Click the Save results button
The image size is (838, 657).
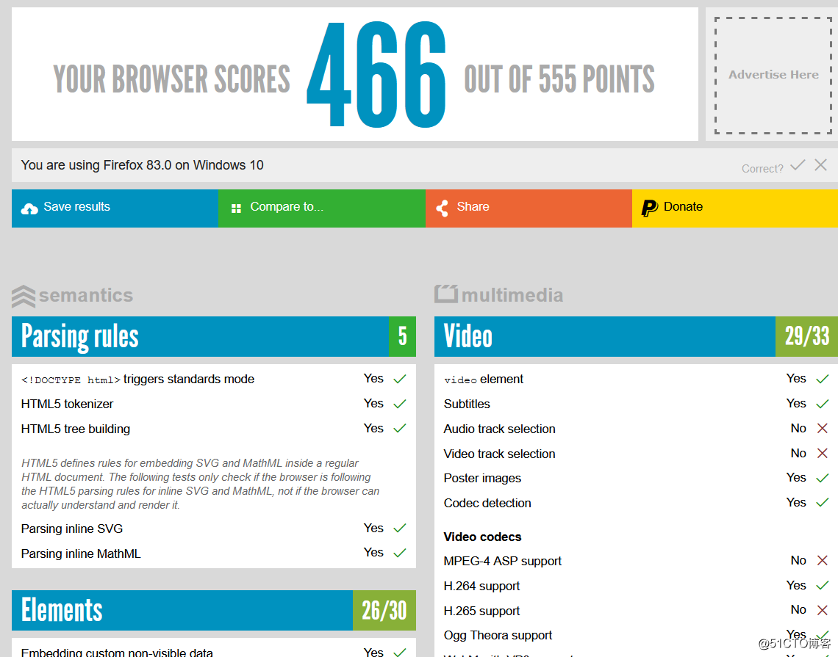click(x=115, y=208)
